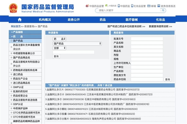Open the 中国药监 mobile app link
This screenshot has height=124, width=187.
point(124,6)
